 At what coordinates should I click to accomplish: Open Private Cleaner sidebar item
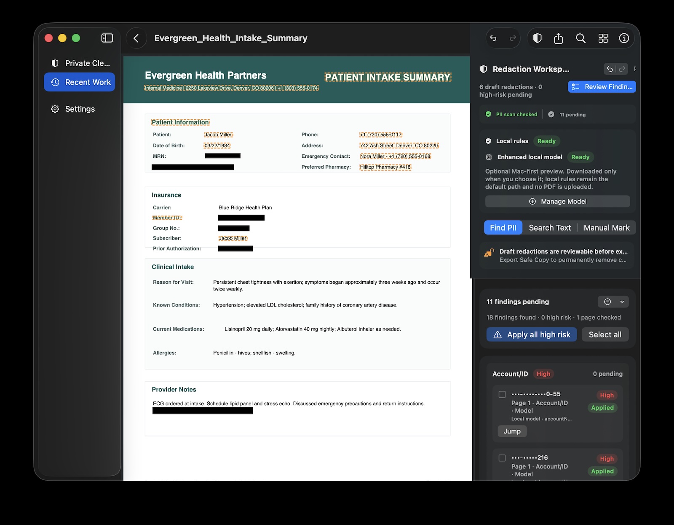pos(80,63)
